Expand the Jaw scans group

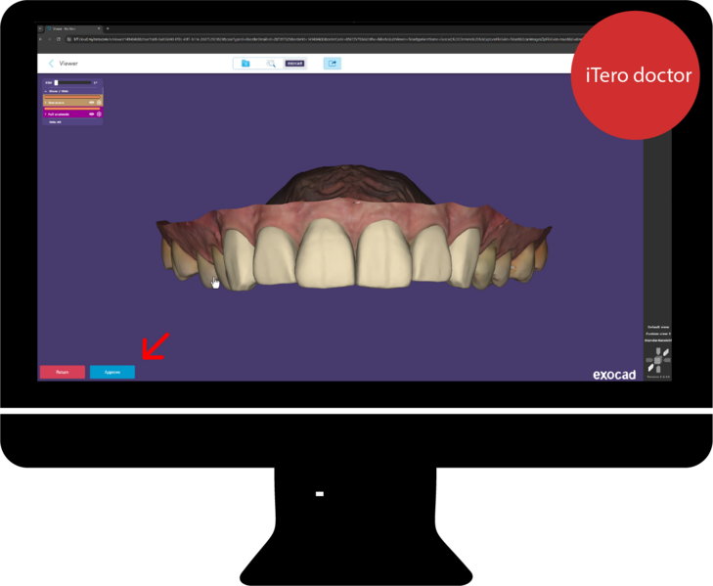45,103
